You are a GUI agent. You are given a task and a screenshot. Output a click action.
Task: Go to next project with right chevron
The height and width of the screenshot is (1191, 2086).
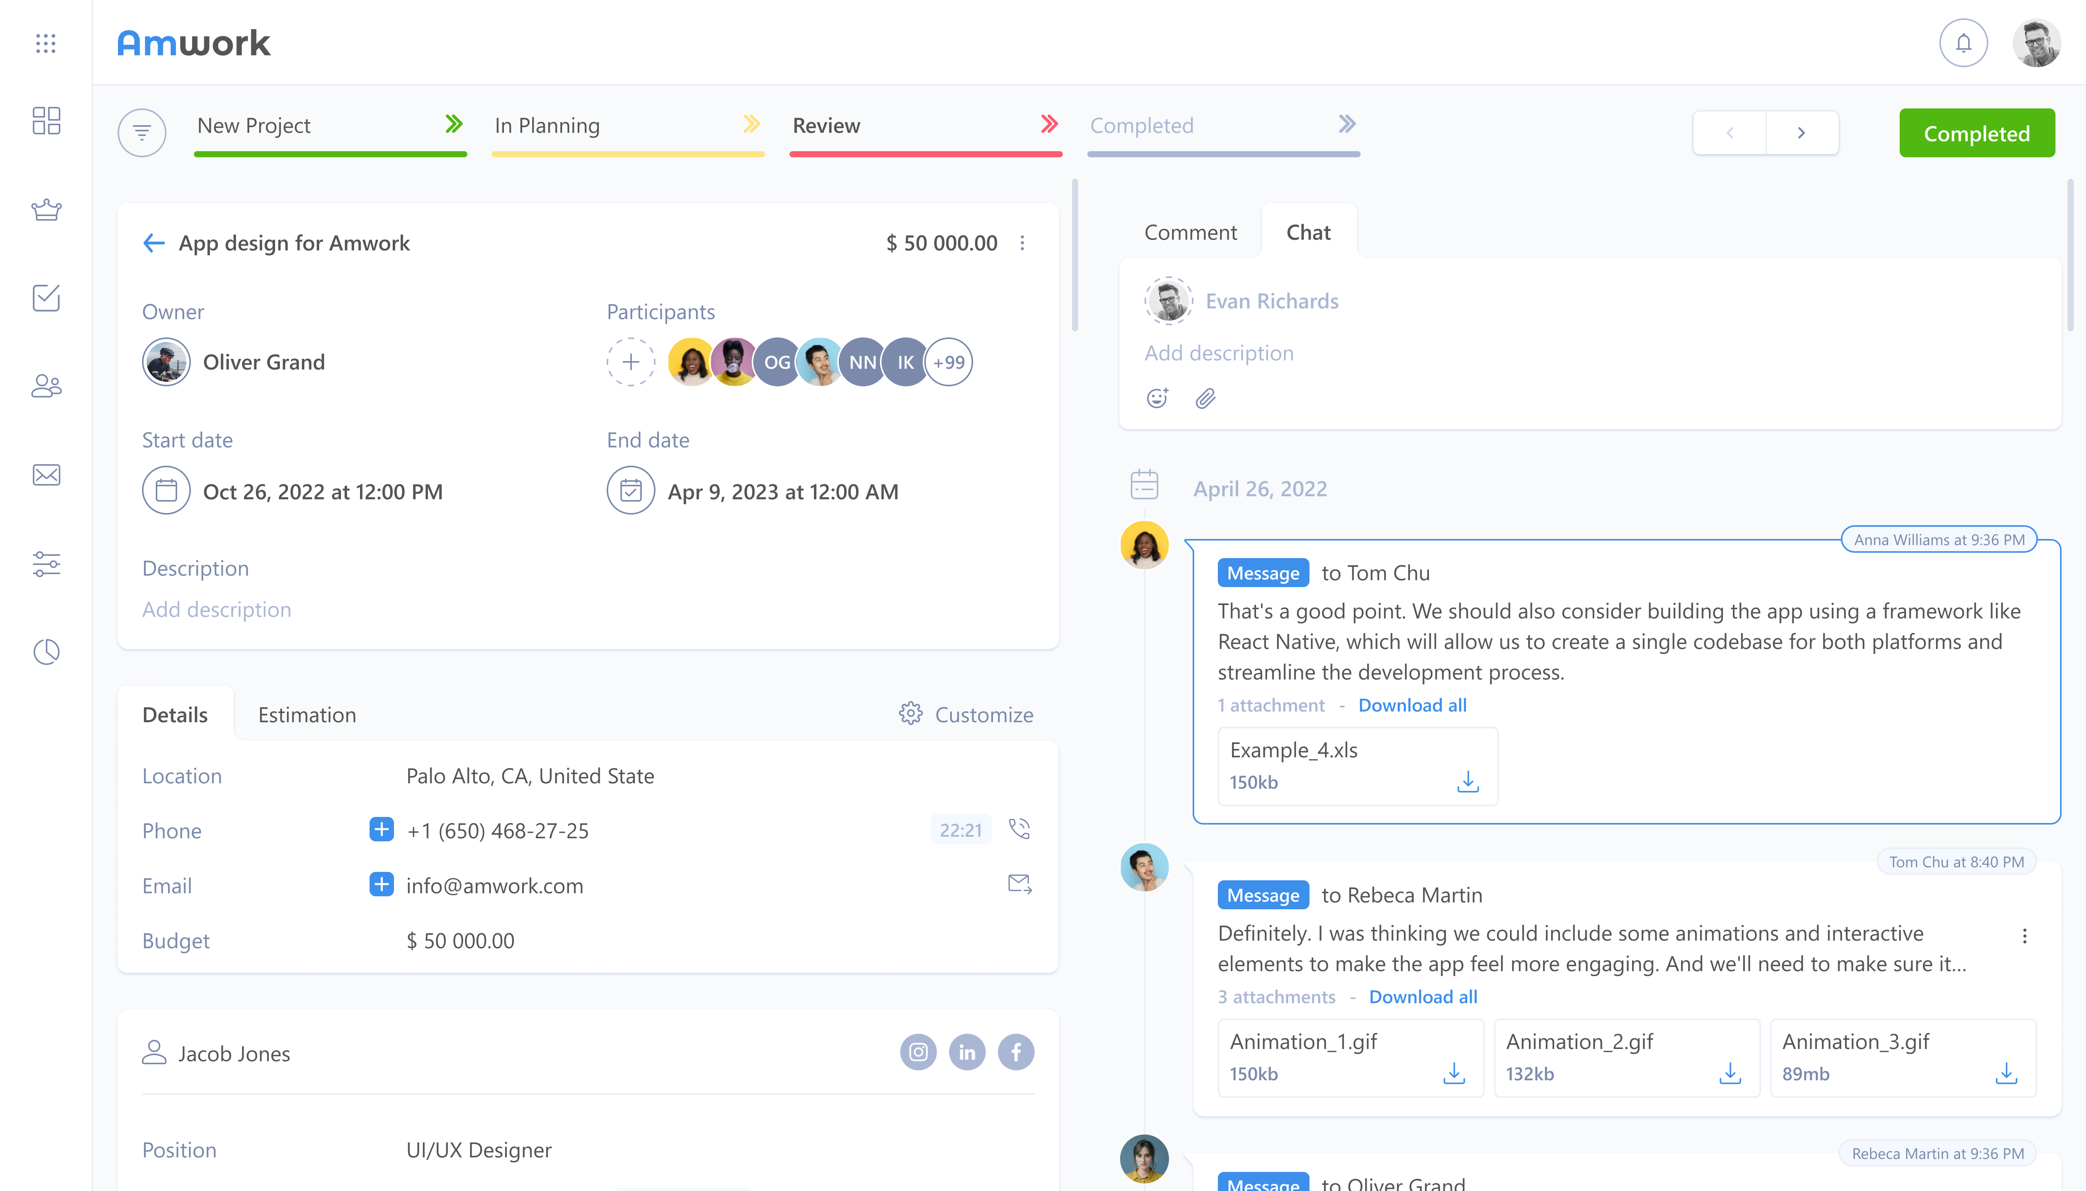coord(1802,132)
